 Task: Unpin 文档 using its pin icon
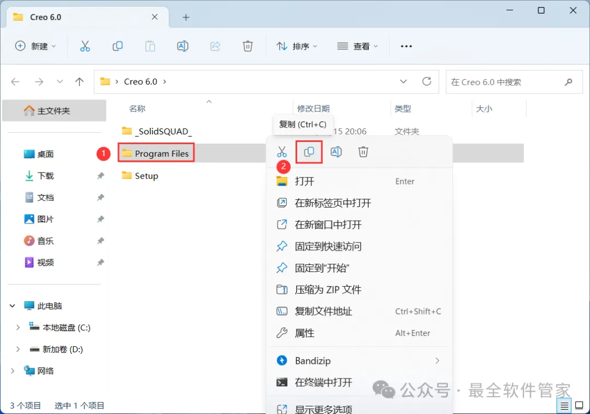pos(101,197)
